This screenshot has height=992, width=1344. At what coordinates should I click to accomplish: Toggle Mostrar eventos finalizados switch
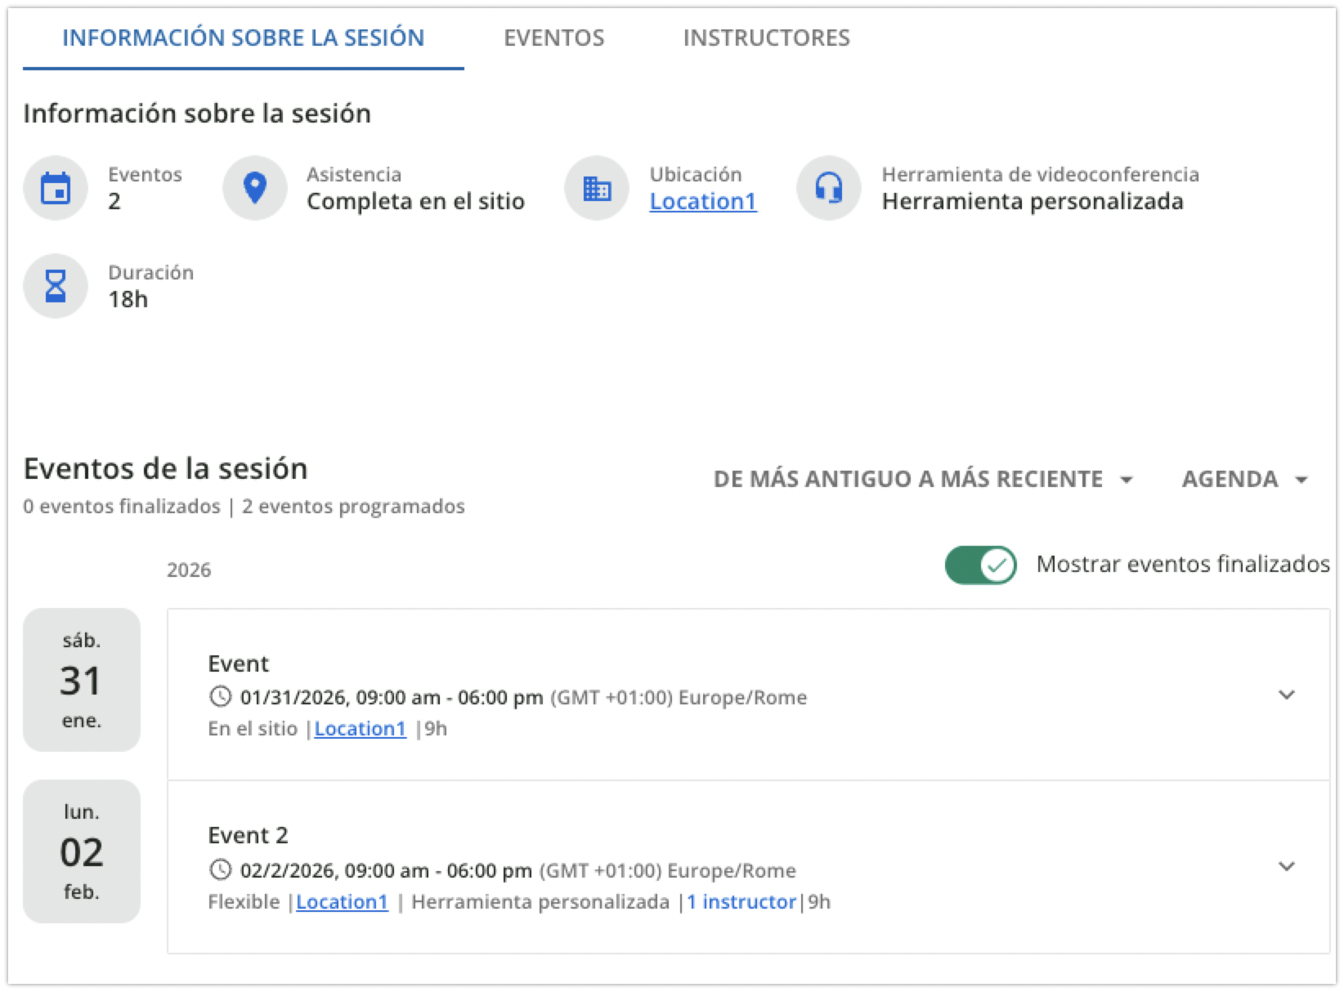[x=981, y=565]
